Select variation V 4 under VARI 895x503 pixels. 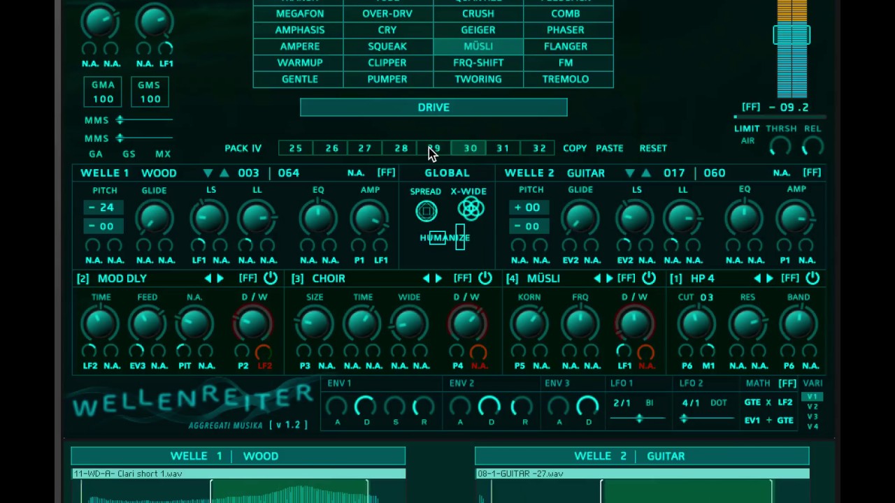coord(812,426)
